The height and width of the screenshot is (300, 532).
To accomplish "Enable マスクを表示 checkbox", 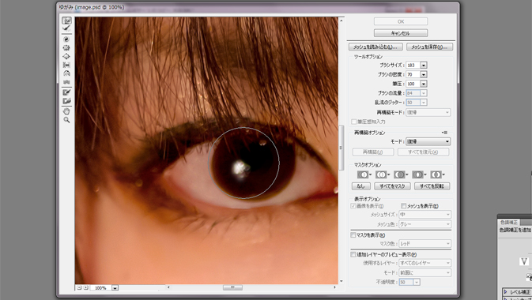I will click(x=353, y=234).
